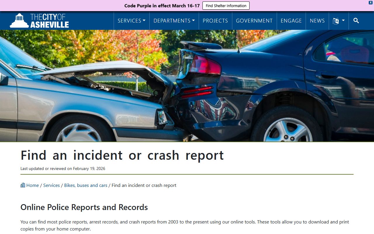Screen dimensions: 374x234
Task: Dismiss the Code Purple banner with the X
Action: (370, 2)
